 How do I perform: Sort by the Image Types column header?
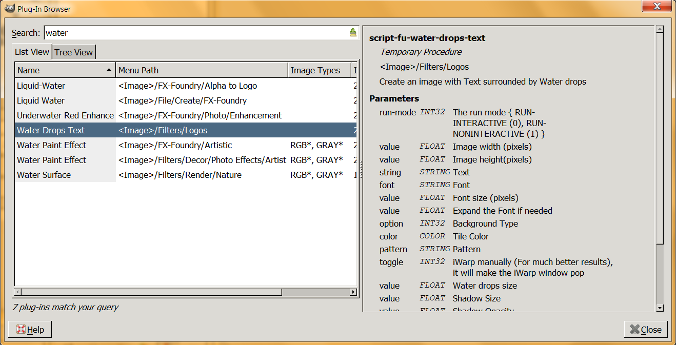tap(320, 70)
